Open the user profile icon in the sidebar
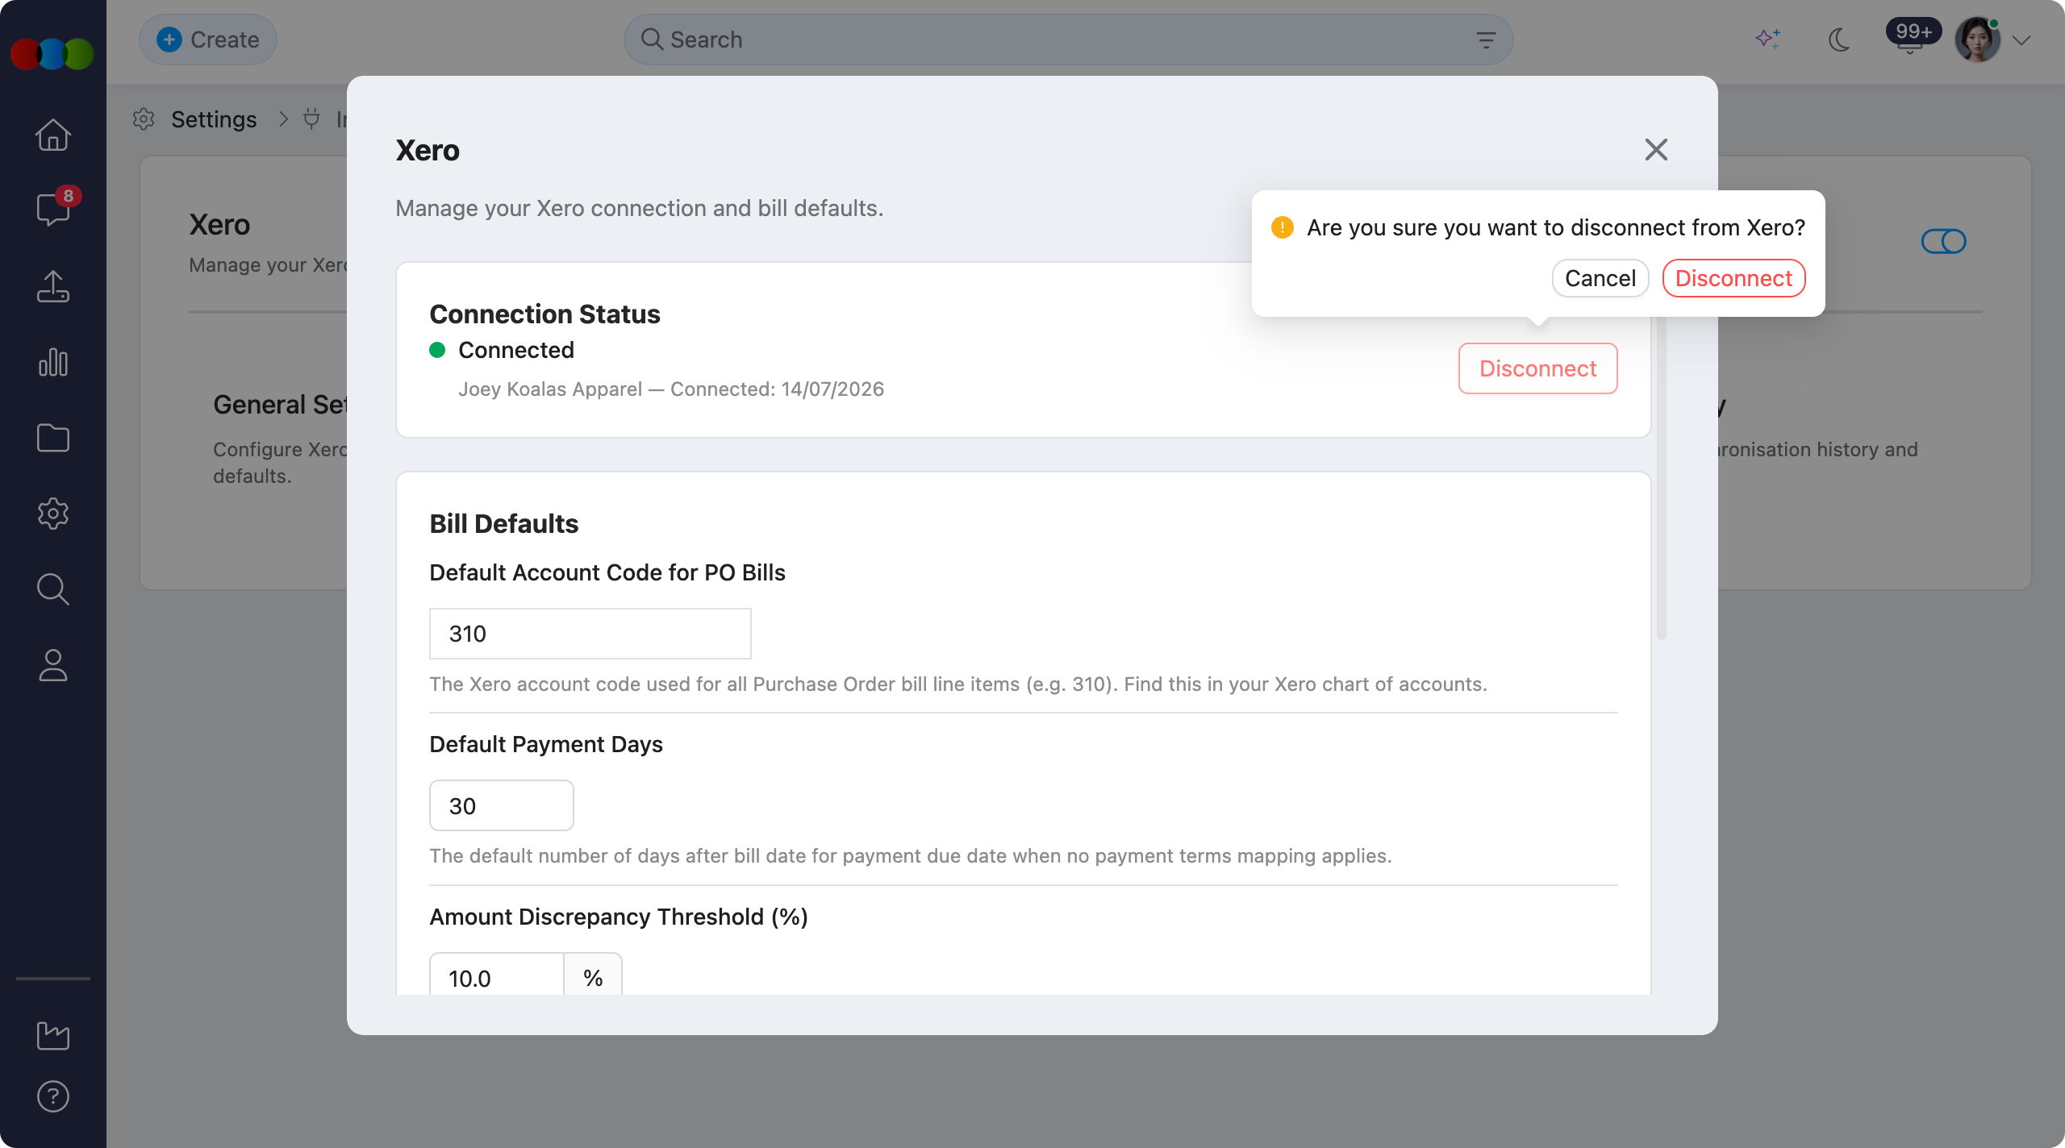The height and width of the screenshot is (1148, 2065). (53, 665)
